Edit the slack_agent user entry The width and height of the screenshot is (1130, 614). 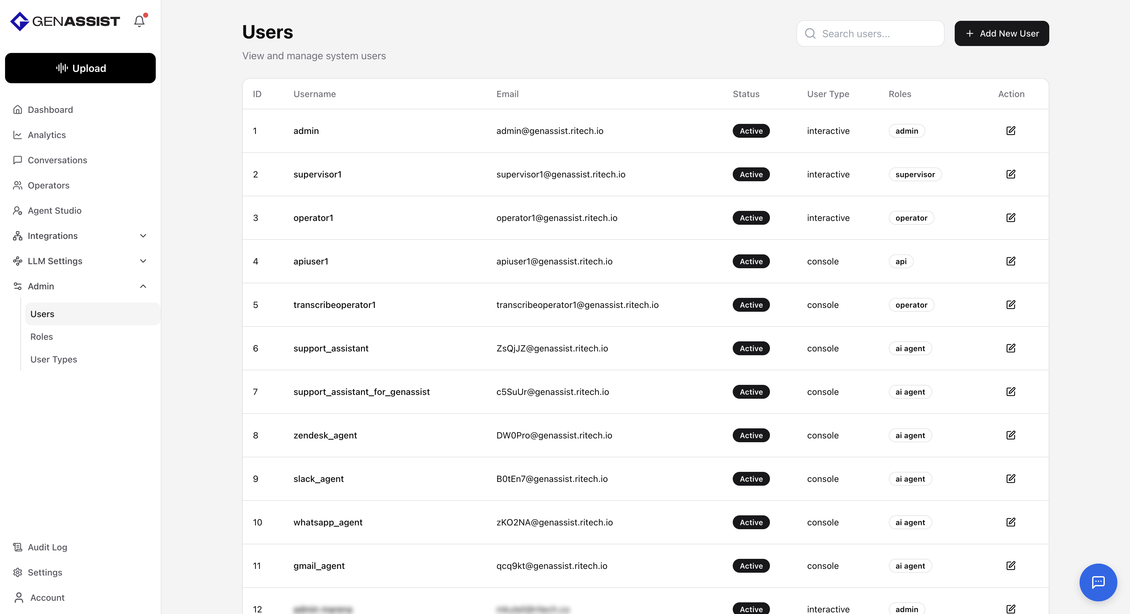[x=1010, y=478]
